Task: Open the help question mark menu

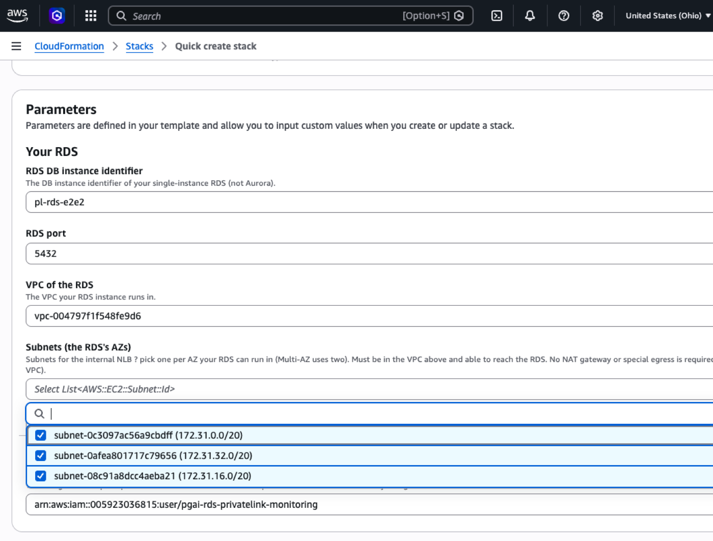Action: click(x=563, y=16)
